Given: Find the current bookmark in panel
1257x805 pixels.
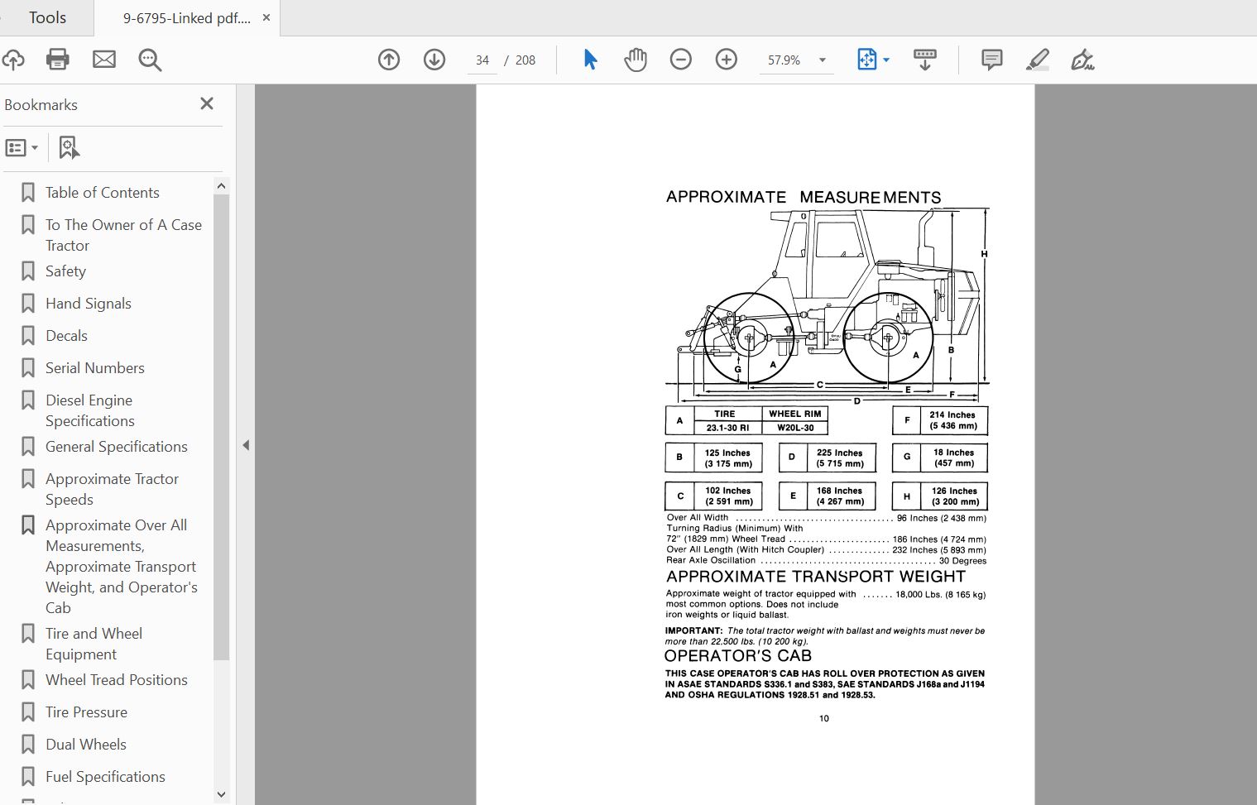Looking at the screenshot, I should click(x=70, y=146).
